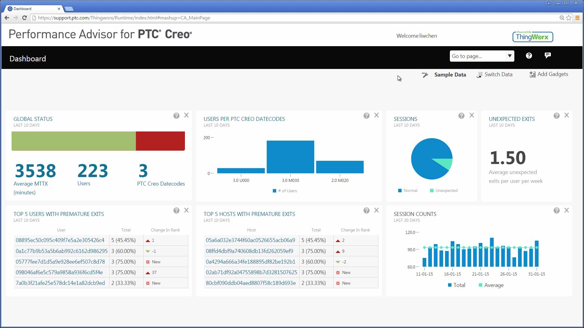Close Top 5 Hosts with Premature Exits gadget
This screenshot has width=584, height=328.
[x=377, y=210]
